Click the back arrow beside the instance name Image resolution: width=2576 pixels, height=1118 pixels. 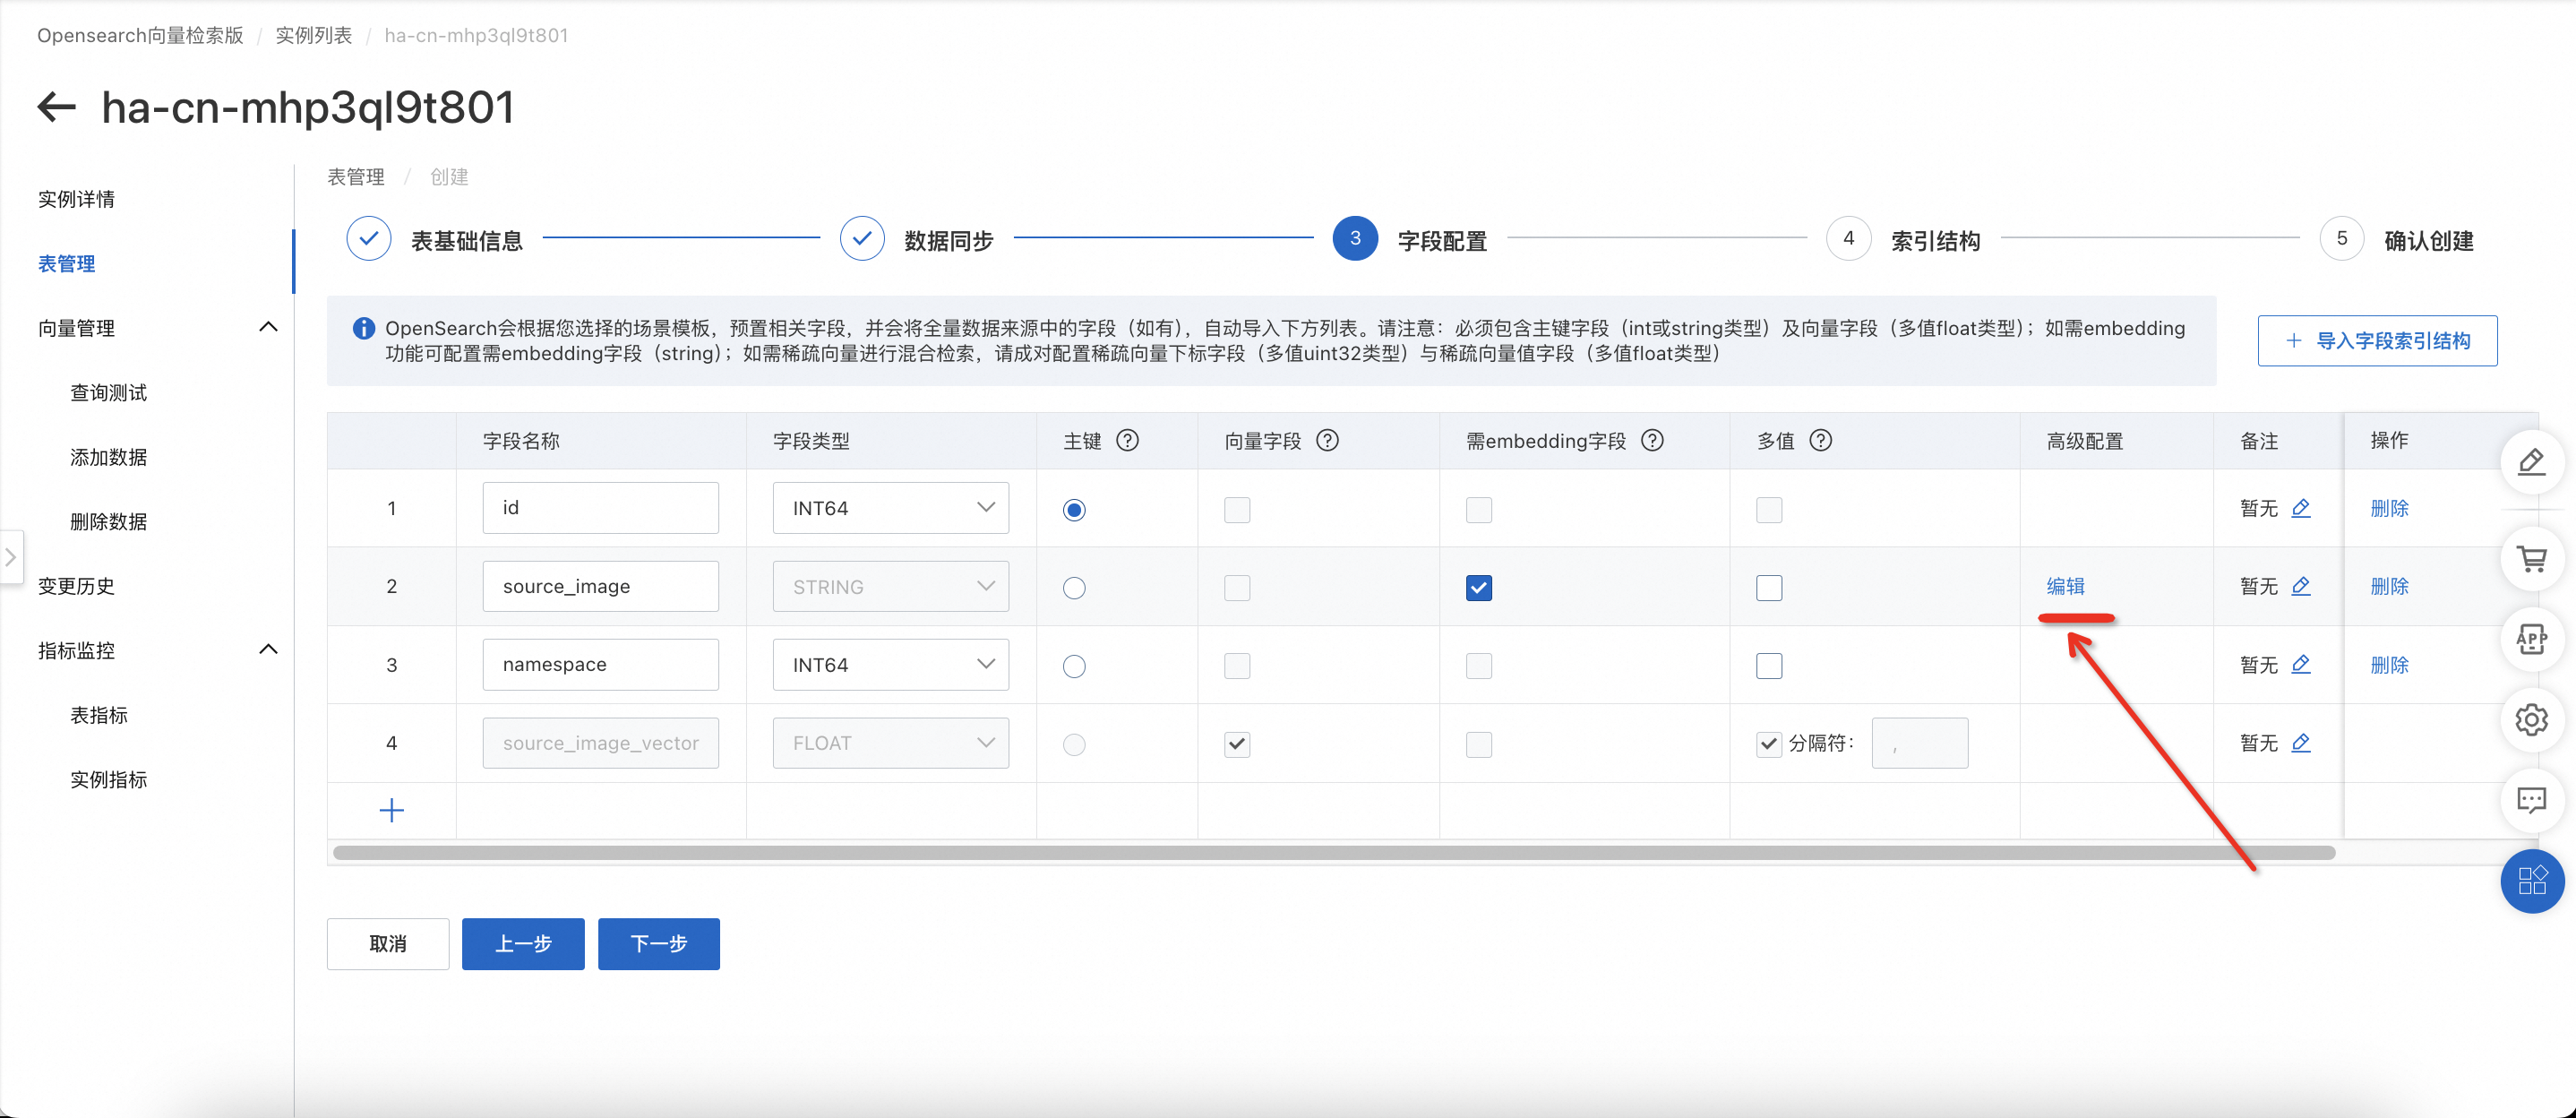[x=57, y=107]
